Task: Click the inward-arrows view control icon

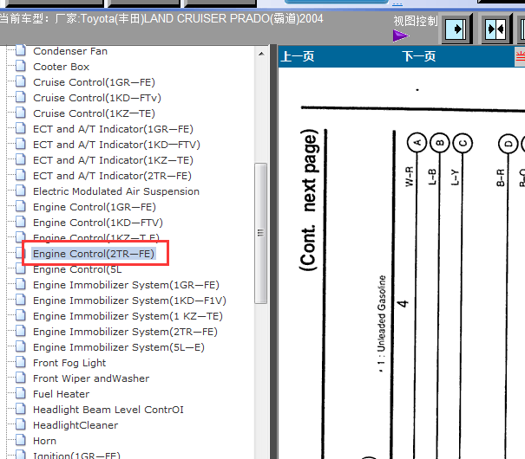Action: pyautogui.click(x=496, y=29)
